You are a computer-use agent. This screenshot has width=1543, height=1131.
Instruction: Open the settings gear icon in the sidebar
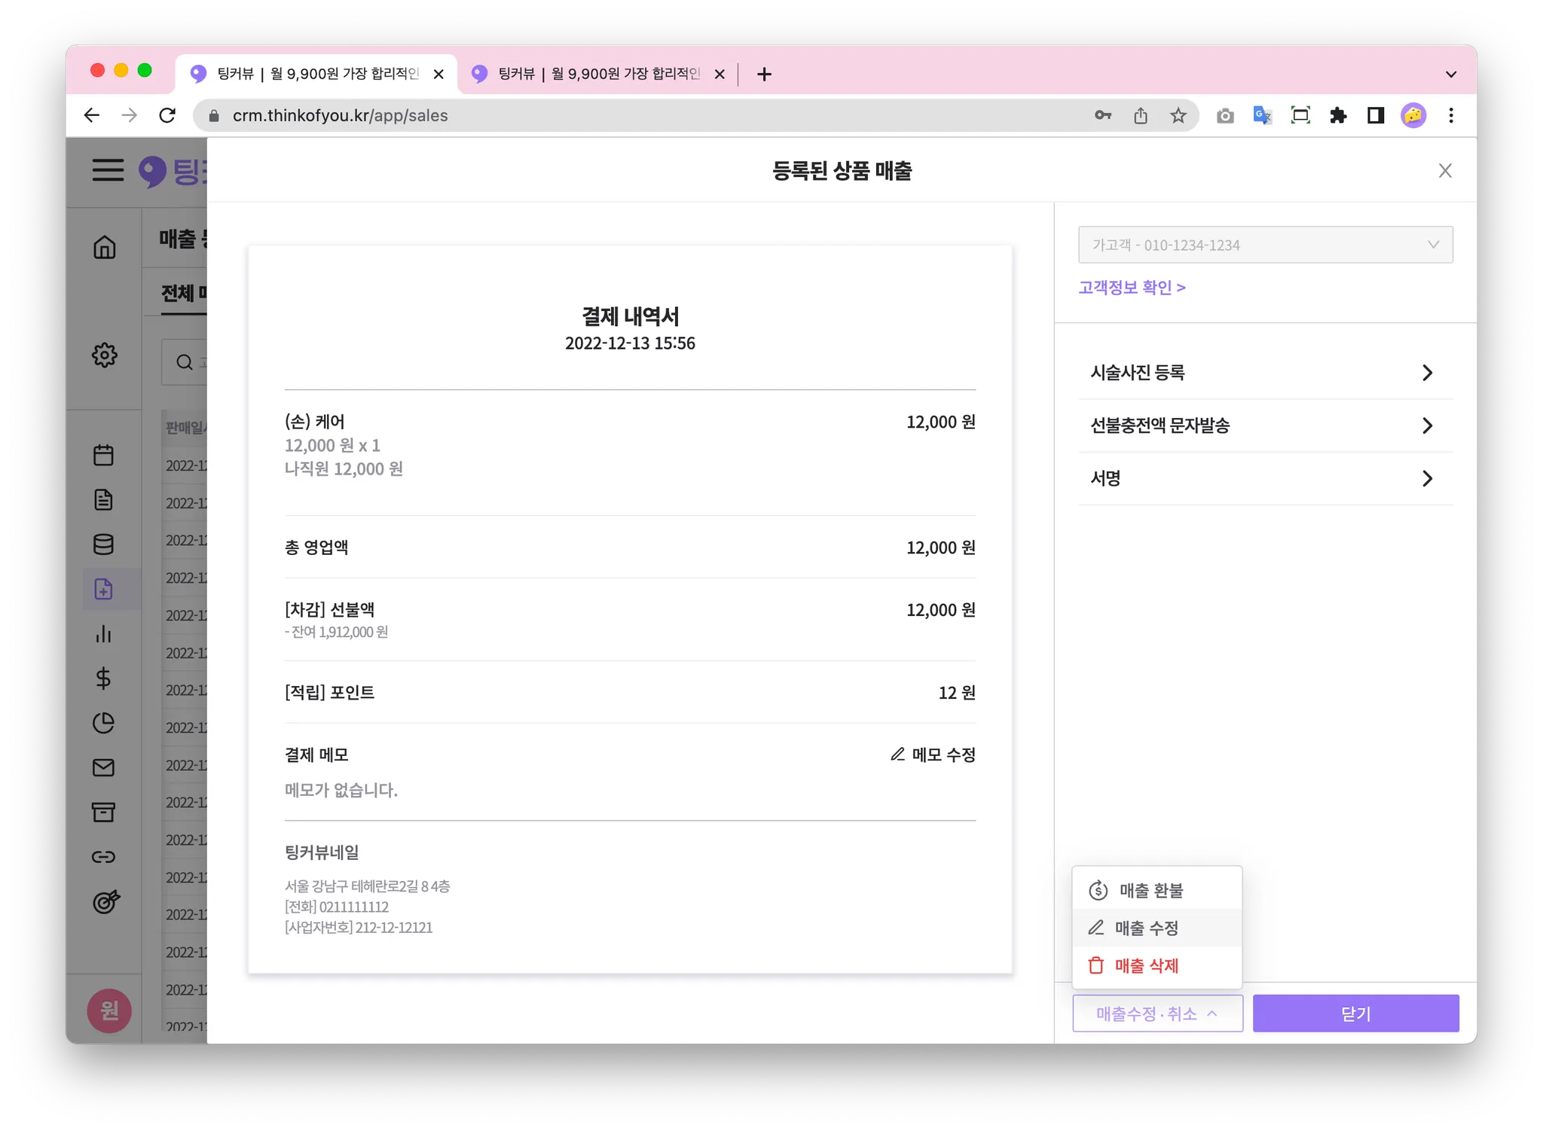(x=104, y=355)
